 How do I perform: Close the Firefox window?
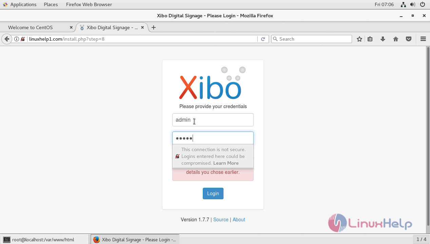pyautogui.click(x=424, y=16)
